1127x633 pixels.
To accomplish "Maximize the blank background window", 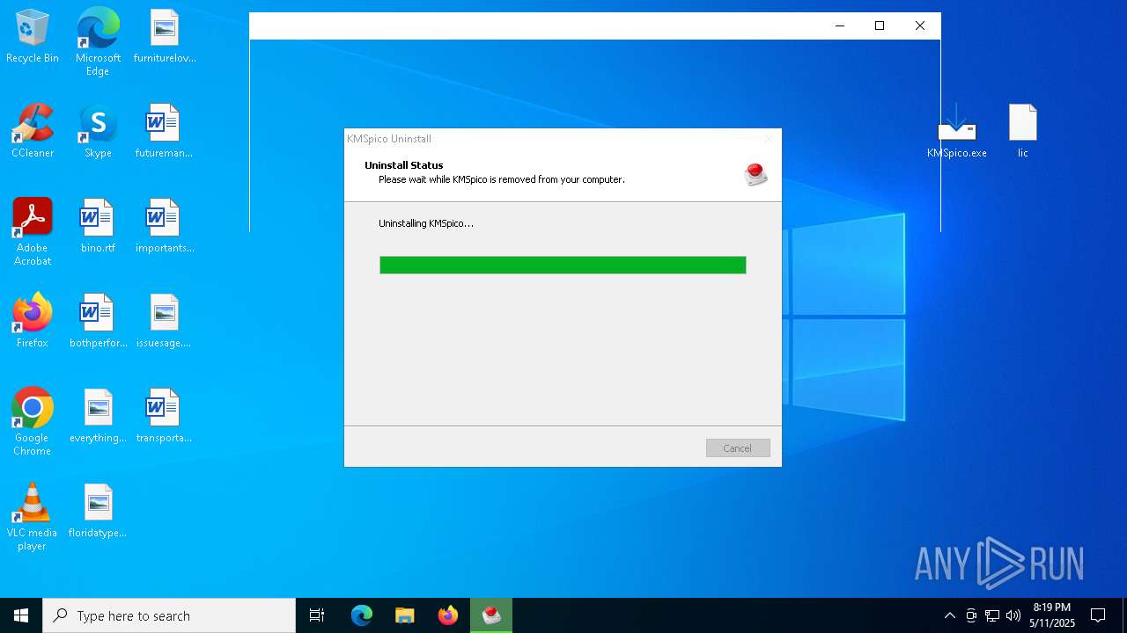I will (879, 25).
